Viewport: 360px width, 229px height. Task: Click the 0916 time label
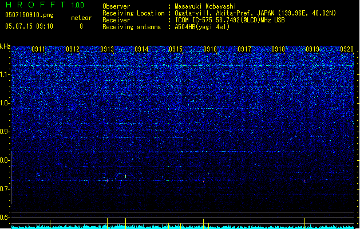(x=210, y=49)
